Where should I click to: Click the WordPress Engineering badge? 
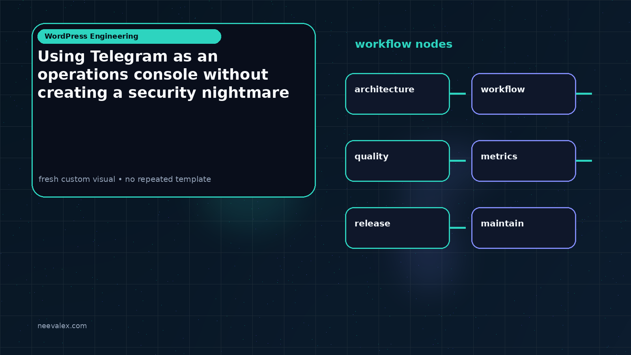129,36
